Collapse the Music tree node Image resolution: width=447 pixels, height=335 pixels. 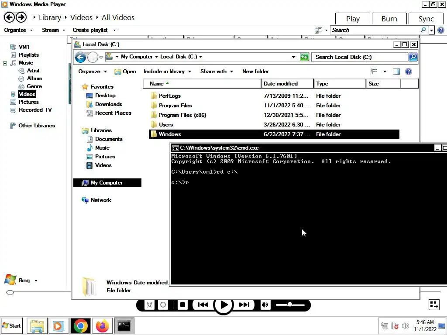click(5, 63)
